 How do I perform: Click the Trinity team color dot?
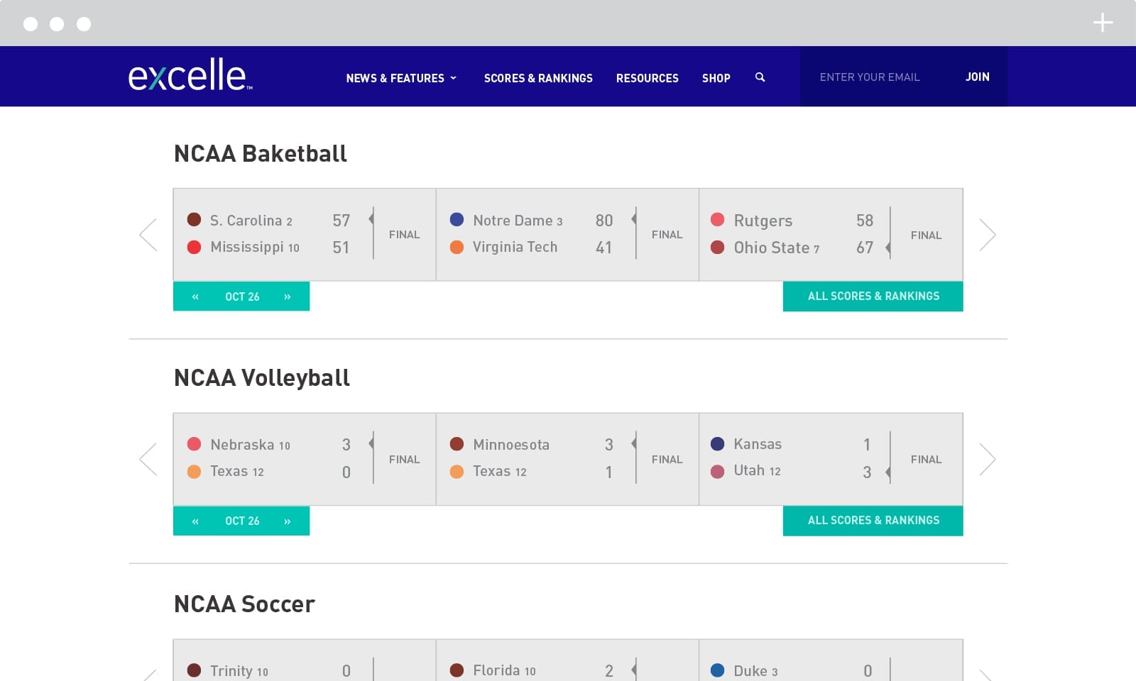point(194,670)
